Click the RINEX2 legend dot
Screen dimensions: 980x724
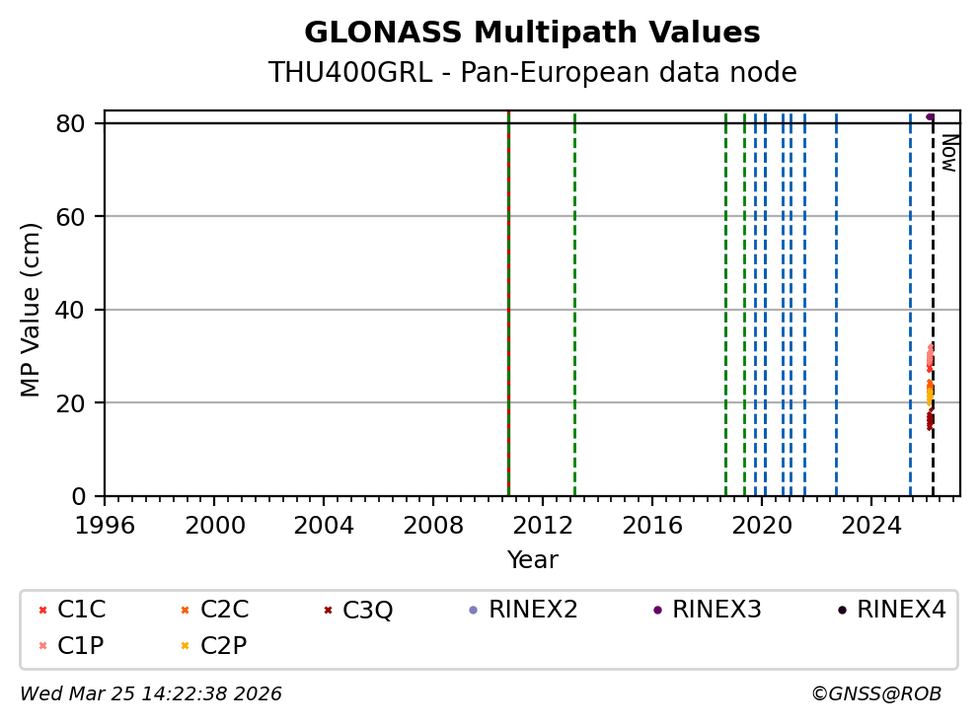(473, 611)
